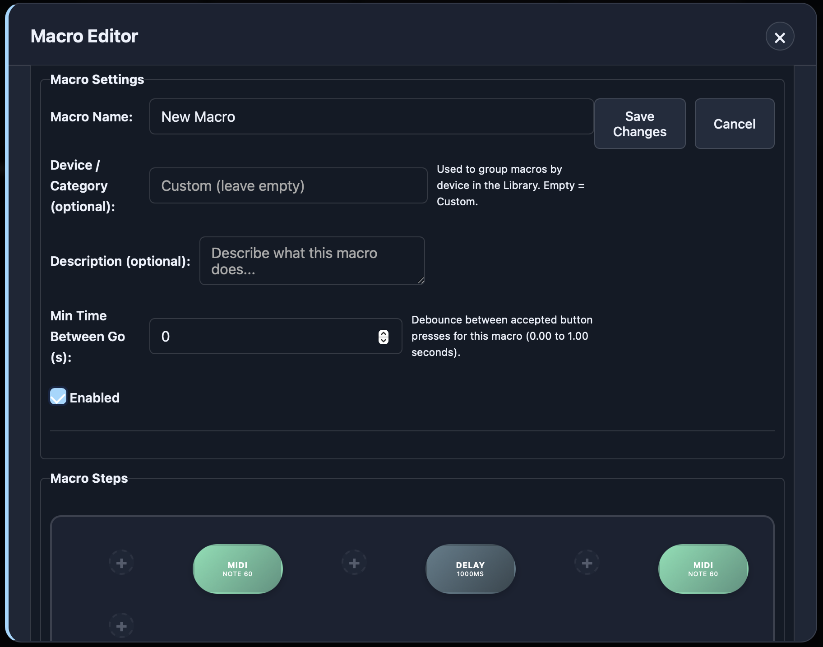The height and width of the screenshot is (647, 823).
Task: Insert a step between MIDI and Delay
Action: click(x=354, y=563)
